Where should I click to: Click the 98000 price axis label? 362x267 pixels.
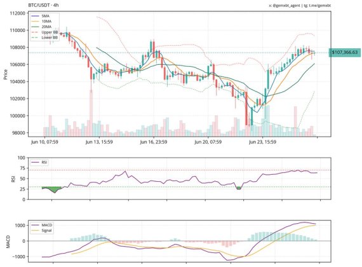(19, 133)
